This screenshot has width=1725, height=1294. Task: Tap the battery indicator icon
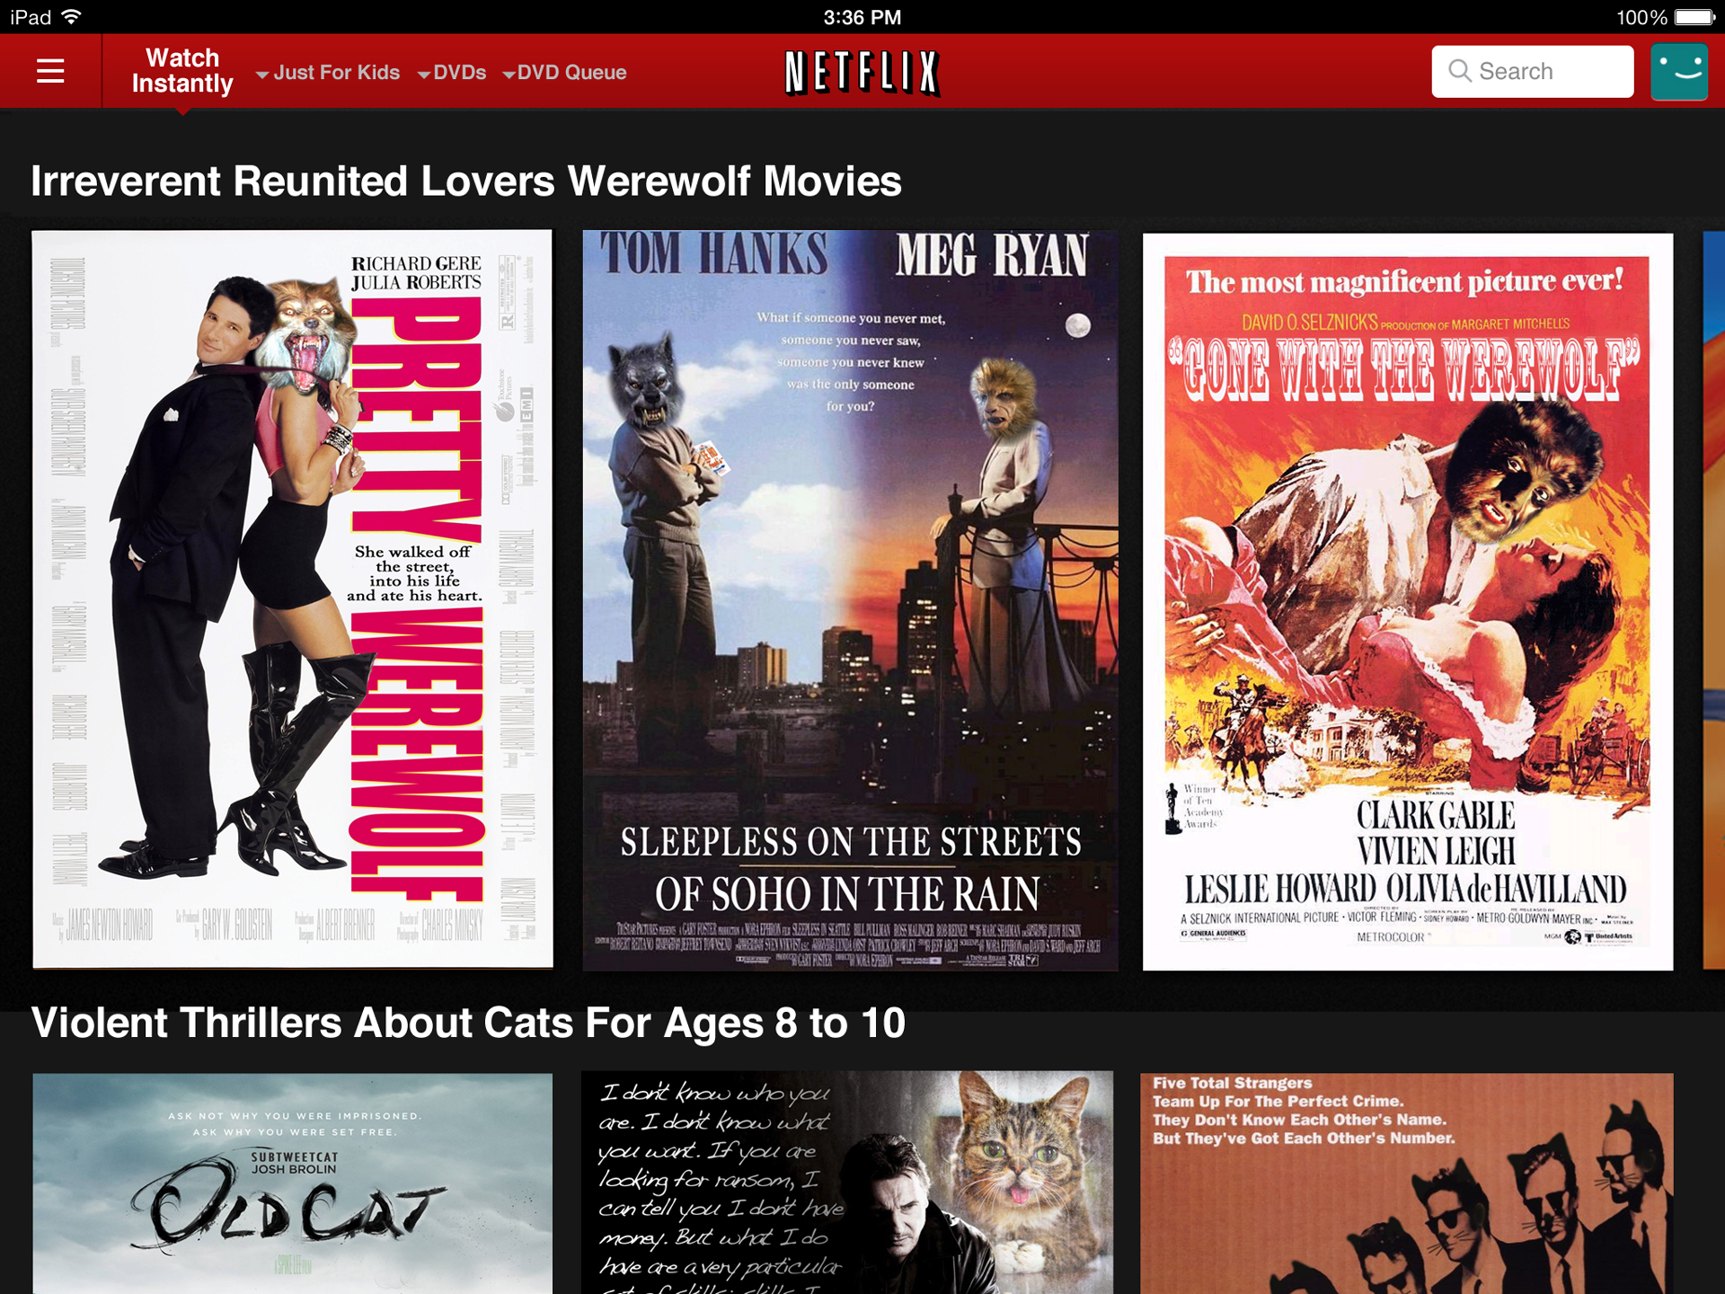click(x=1694, y=17)
